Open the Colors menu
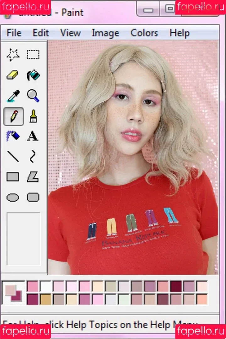Image resolution: width=226 pixels, height=339 pixels. 144,33
